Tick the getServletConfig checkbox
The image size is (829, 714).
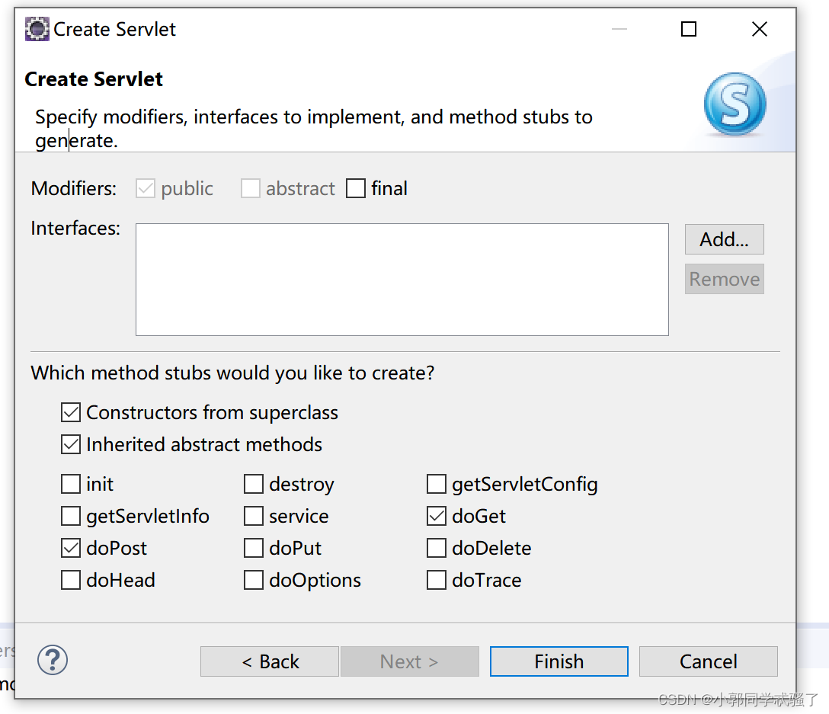coord(437,485)
